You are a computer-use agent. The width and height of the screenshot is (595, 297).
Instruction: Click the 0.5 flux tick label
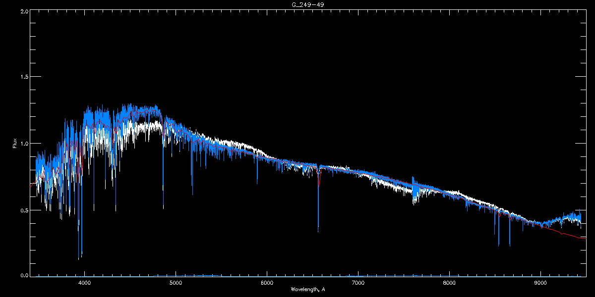pos(24,210)
